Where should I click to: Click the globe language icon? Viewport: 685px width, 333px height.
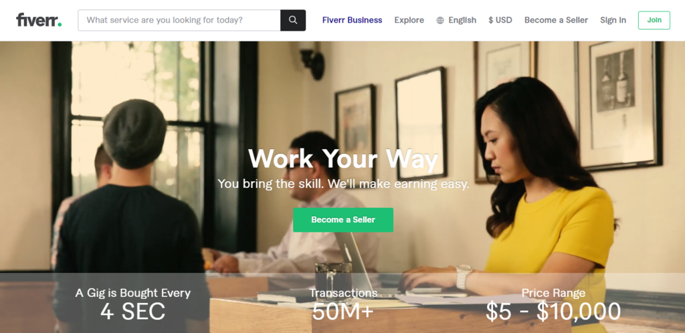[440, 21]
